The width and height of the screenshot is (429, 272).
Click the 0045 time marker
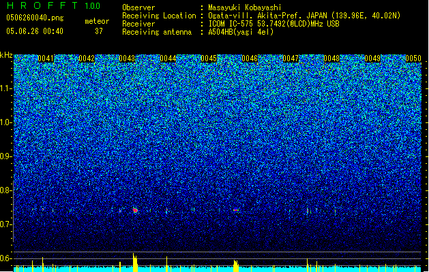[x=209, y=58]
